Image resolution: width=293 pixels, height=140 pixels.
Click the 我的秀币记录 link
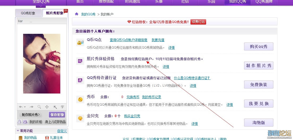pos(151,97)
